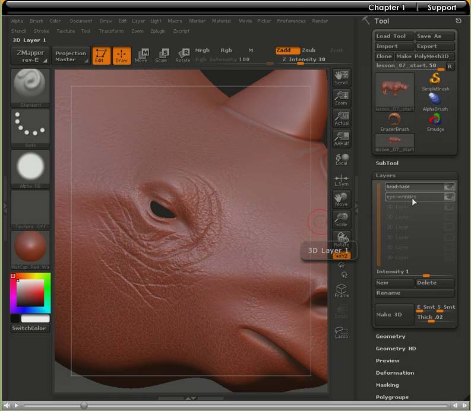Expand the Polygroups section

click(x=392, y=397)
